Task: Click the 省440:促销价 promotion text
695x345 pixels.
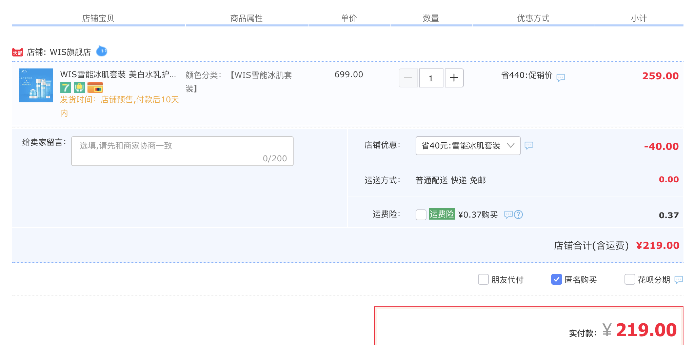Action: point(527,75)
